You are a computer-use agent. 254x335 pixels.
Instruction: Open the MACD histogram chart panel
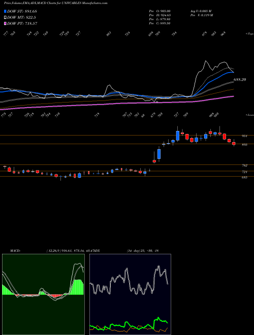[43, 294]
